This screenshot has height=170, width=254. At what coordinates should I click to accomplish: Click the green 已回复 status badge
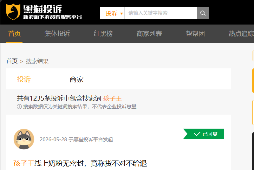203,134
